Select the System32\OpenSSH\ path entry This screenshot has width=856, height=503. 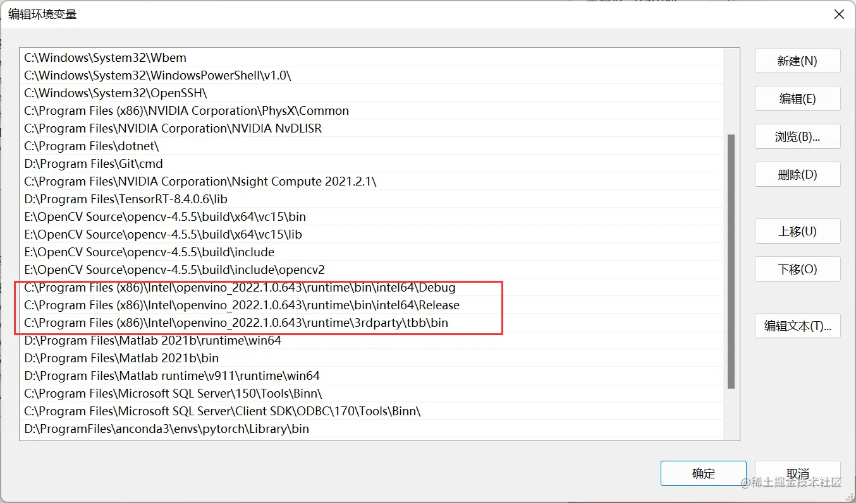(x=371, y=93)
